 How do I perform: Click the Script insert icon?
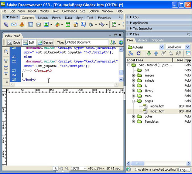pyautogui.click(x=102, y=25)
